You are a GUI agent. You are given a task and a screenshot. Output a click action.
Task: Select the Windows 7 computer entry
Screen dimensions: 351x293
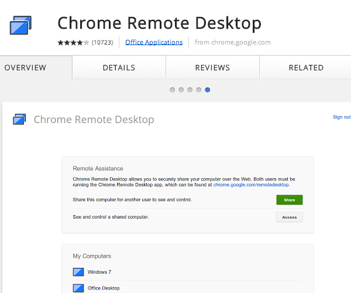point(188,272)
